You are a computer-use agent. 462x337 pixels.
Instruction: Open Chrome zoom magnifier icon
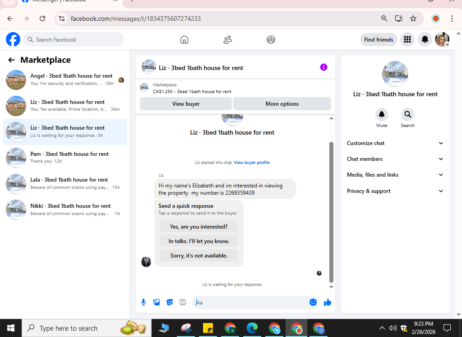pos(384,19)
